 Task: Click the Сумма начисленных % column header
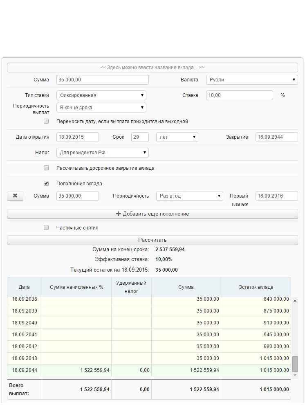coord(76,287)
